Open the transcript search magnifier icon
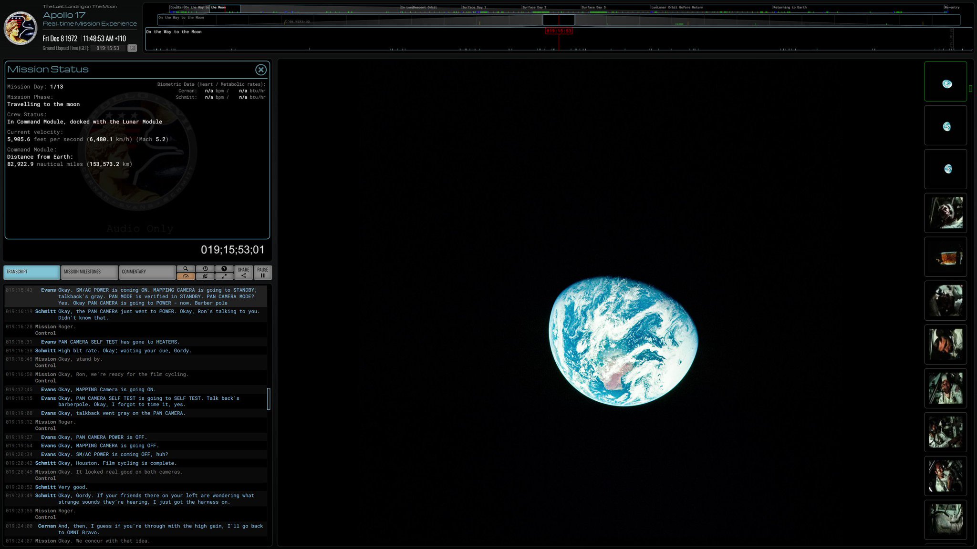This screenshot has height=549, width=977. click(x=186, y=269)
